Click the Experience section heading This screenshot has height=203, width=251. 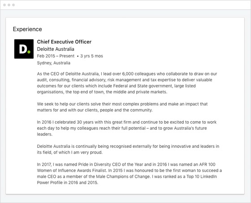(x=27, y=29)
